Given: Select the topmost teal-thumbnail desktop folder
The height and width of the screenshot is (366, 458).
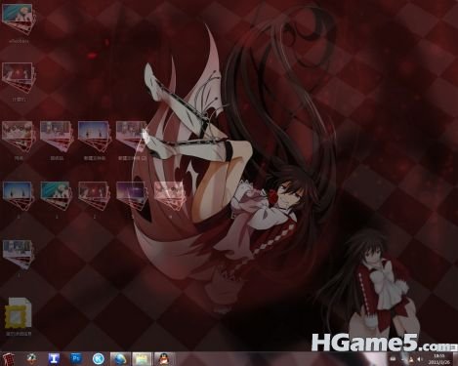Looking at the screenshot, I should coord(18,23).
